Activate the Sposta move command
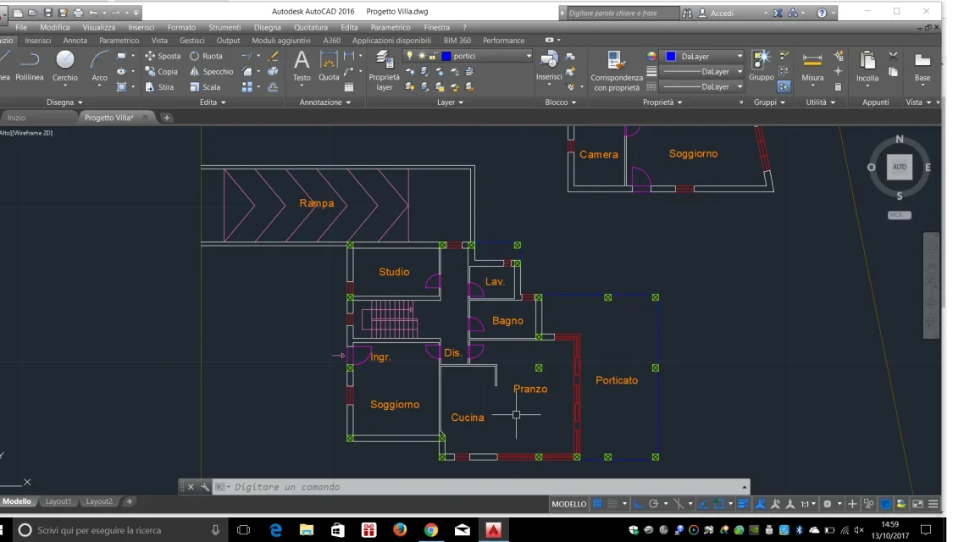Image resolution: width=964 pixels, height=542 pixels. tap(163, 56)
